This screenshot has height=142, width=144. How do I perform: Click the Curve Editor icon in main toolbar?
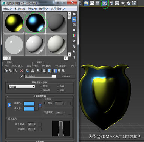(92, 3)
